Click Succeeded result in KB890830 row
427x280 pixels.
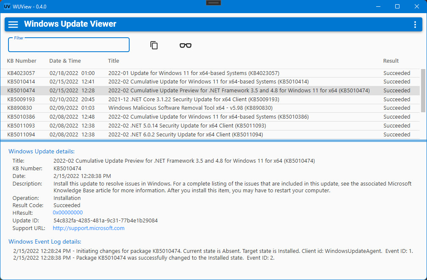coord(397,108)
